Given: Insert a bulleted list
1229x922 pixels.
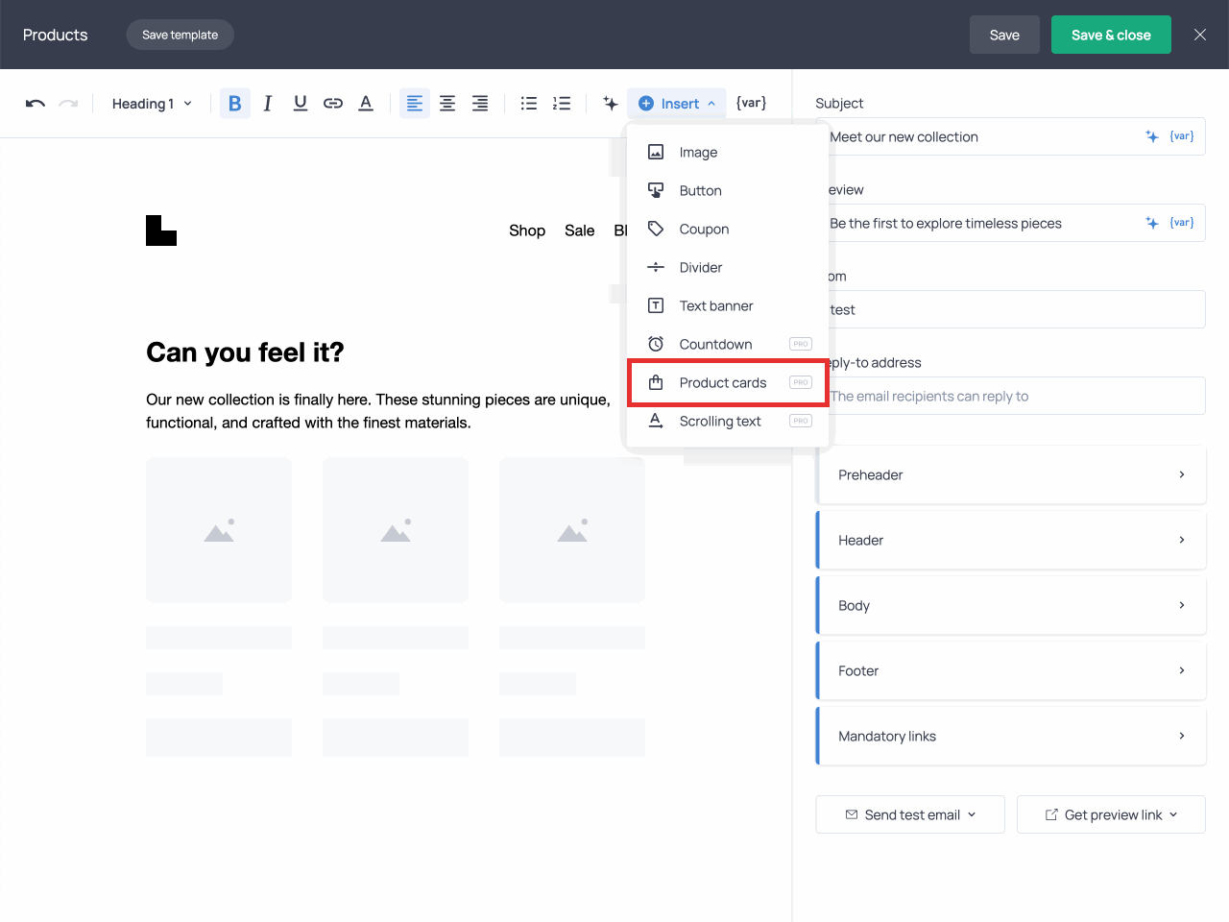Looking at the screenshot, I should pos(529,104).
